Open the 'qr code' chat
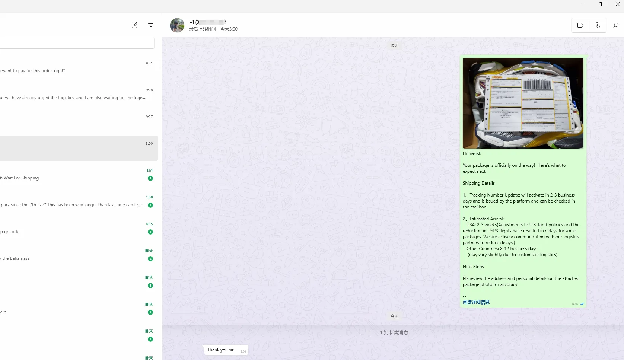This screenshot has height=360, width=624. [x=79, y=229]
